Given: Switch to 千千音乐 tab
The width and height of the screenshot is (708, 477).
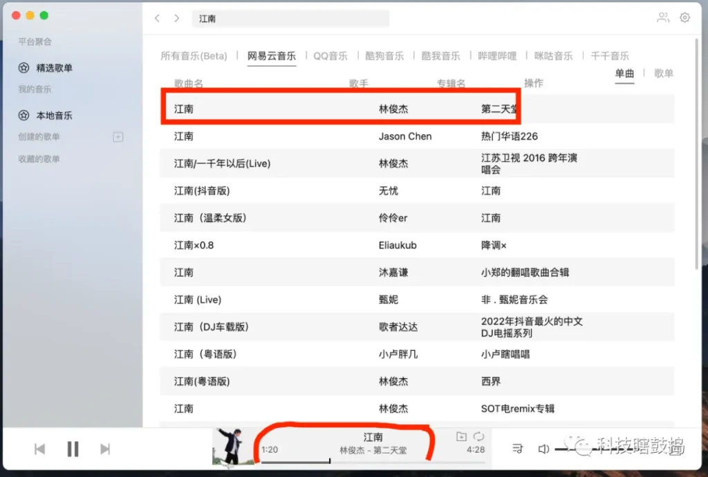Looking at the screenshot, I should coord(610,56).
